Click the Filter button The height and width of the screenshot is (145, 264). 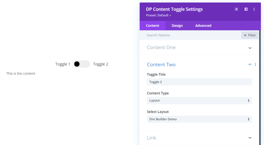coord(249,35)
